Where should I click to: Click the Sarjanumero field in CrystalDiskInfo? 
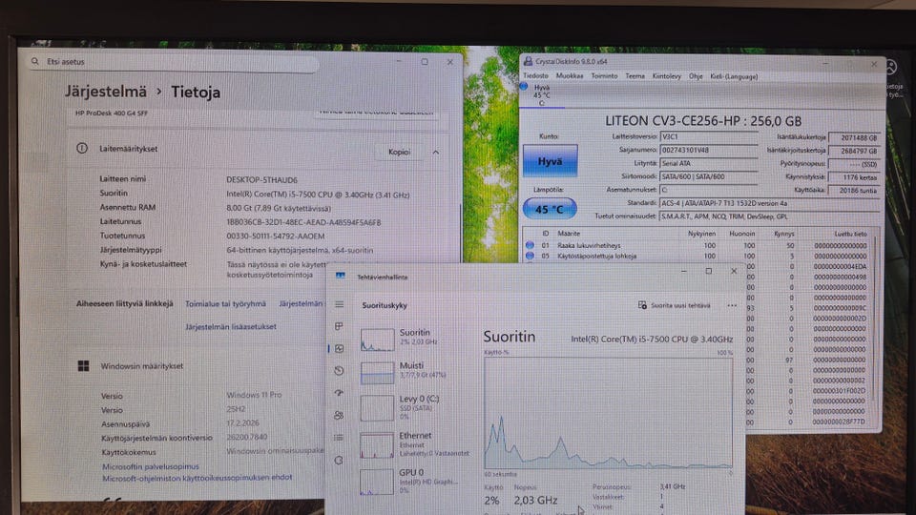pos(709,150)
